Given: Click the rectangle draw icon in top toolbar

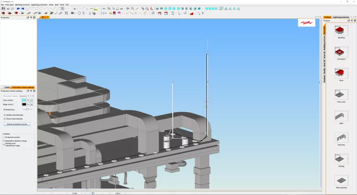Looking at the screenshot, I should click(37, 9).
